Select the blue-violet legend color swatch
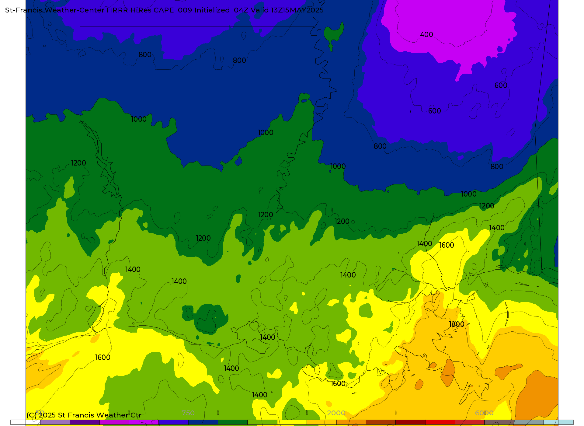Screen dimensions: 584x426 [x=173, y=422]
